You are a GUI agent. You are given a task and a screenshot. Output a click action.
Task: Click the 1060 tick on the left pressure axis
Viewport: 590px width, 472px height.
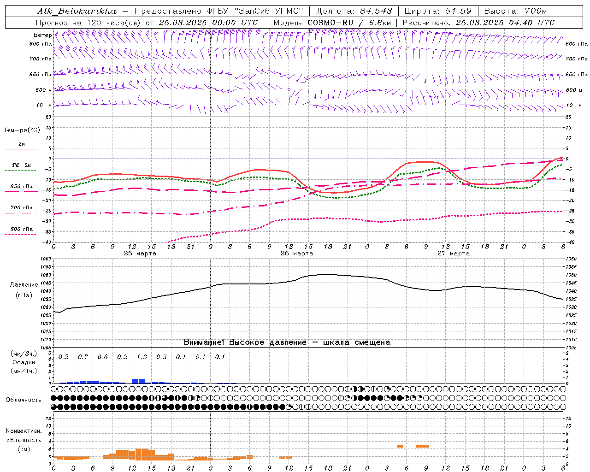click(x=45, y=259)
